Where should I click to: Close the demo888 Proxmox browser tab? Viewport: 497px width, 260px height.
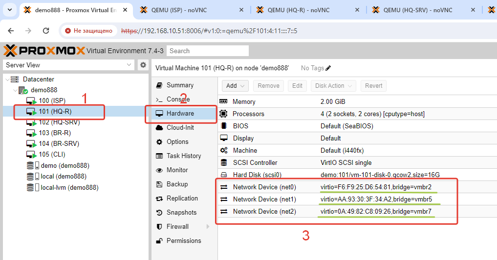tap(125, 10)
